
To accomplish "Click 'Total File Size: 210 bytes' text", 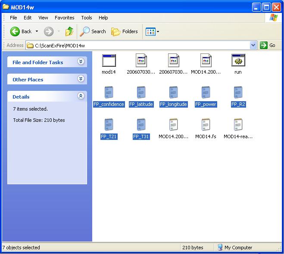I will pos(39,120).
